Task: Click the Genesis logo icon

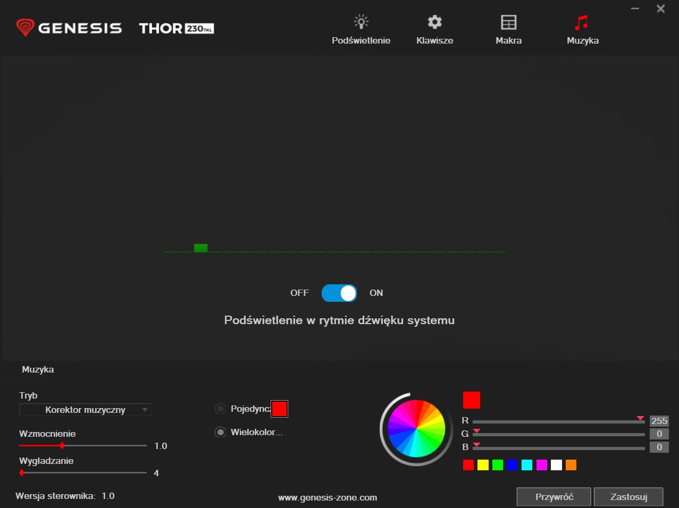Action: [25, 28]
